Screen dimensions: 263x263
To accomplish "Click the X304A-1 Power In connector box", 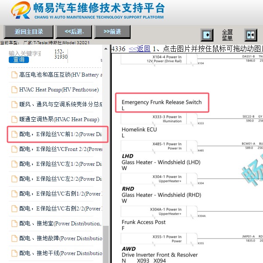I will 159,211.
